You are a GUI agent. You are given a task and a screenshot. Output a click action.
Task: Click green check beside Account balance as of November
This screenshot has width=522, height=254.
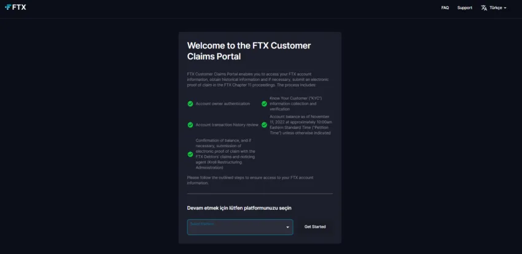coord(264,125)
